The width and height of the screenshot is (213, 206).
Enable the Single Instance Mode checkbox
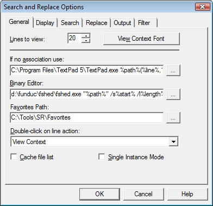click(102, 157)
